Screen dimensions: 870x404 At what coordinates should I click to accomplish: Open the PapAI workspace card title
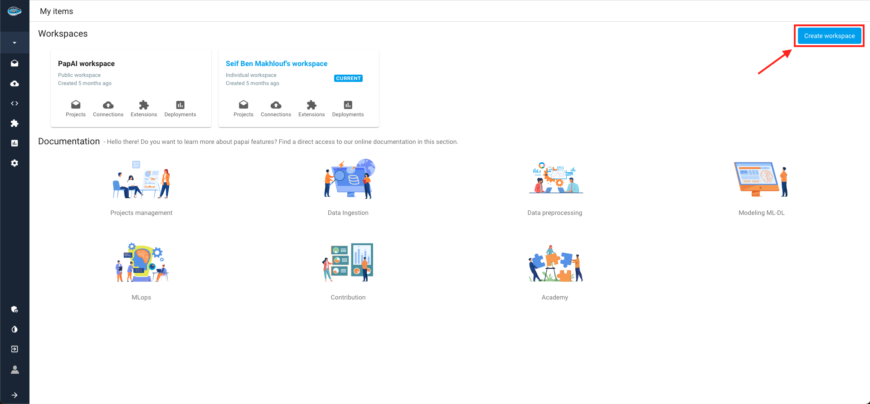(86, 64)
